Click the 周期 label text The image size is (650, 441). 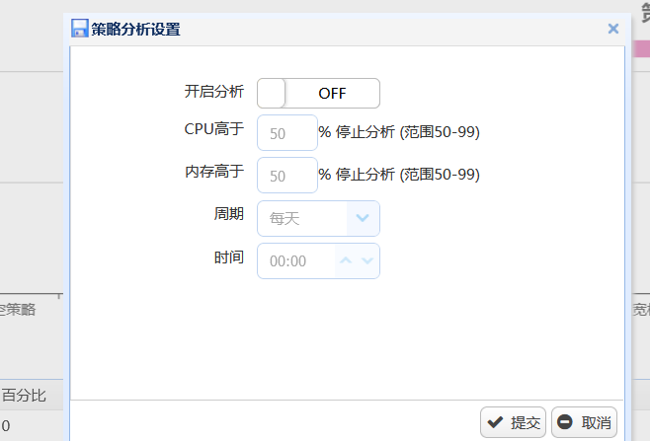pos(228,214)
